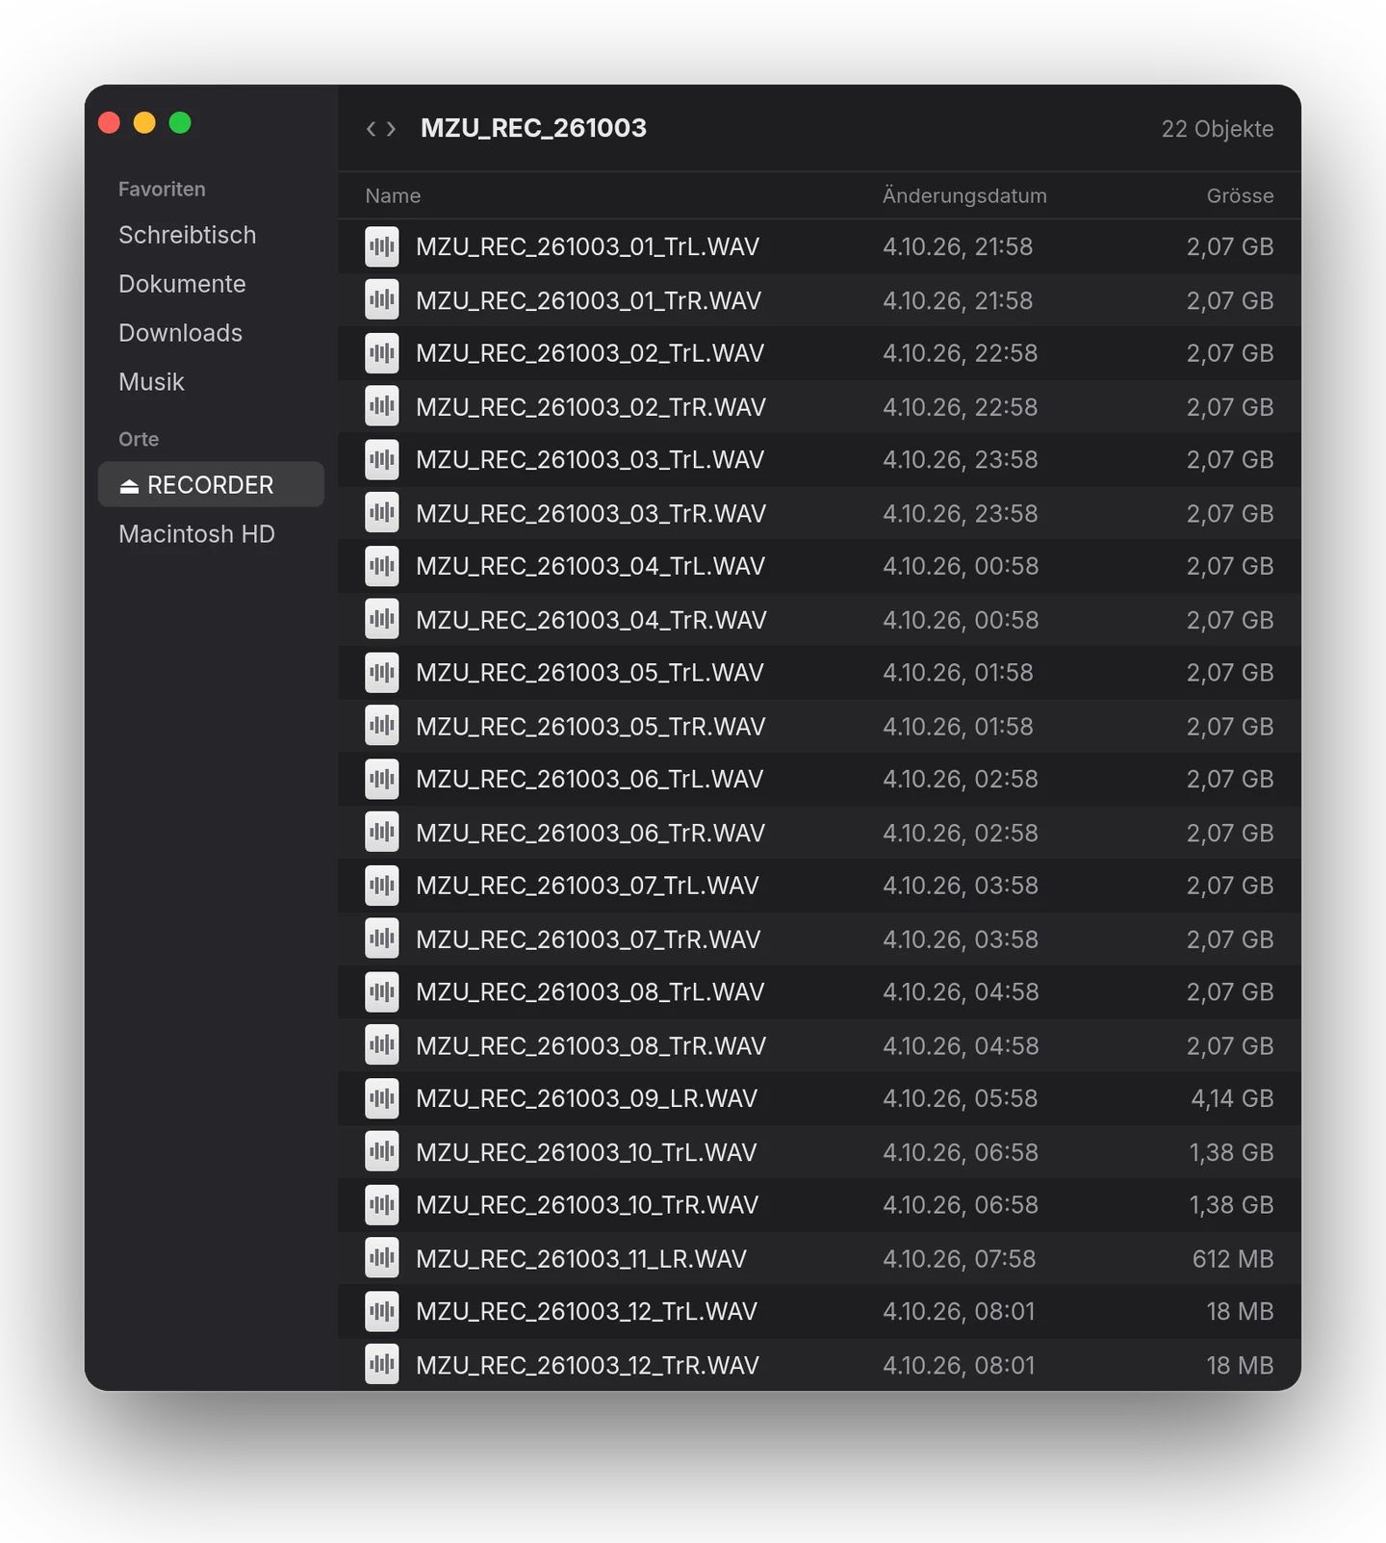Go forward with the right chevron
Screen dimensions: 1386x1543
click(x=391, y=128)
